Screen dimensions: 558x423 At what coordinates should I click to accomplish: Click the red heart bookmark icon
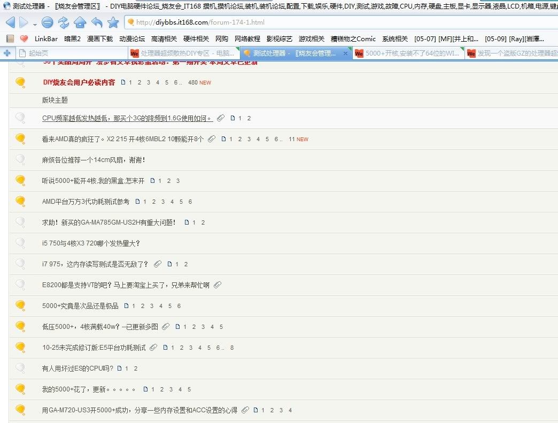click(x=24, y=39)
